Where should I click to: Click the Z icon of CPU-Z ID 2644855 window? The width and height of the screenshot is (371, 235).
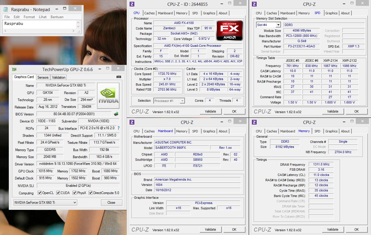point(132,4)
